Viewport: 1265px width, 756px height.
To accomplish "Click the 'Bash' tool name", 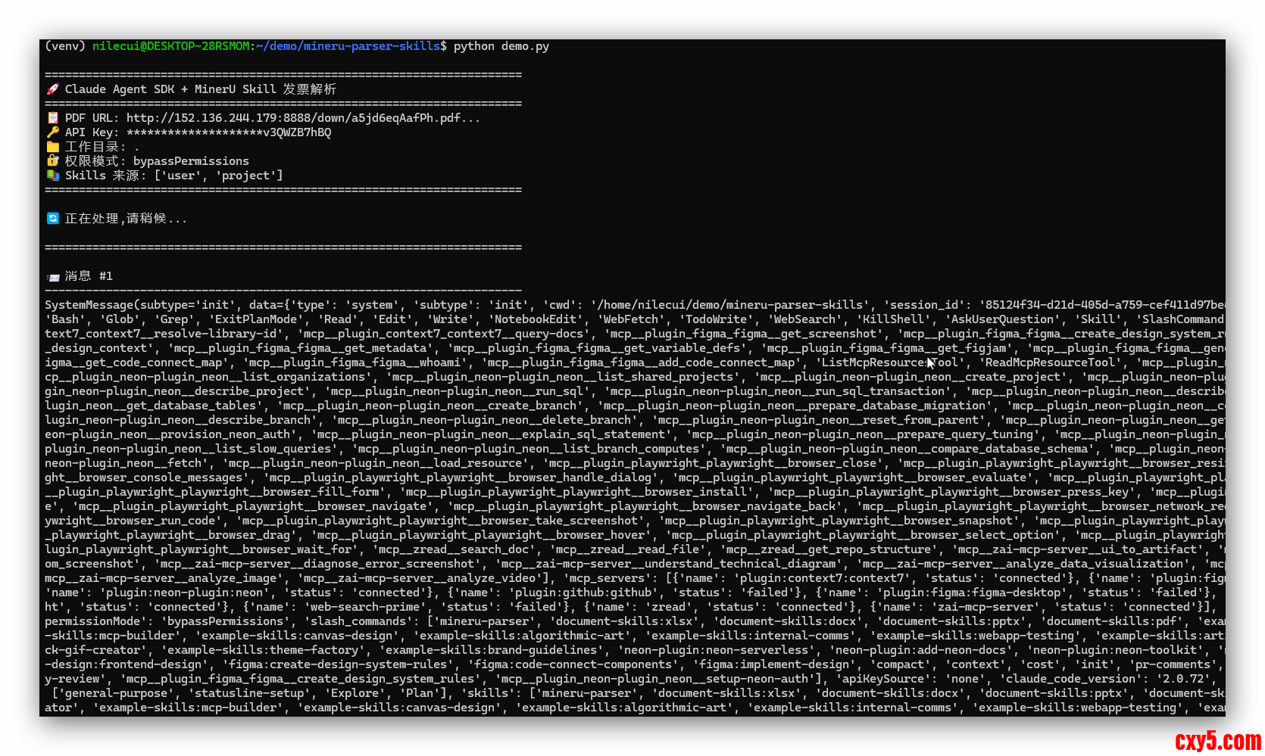I will tap(64, 319).
